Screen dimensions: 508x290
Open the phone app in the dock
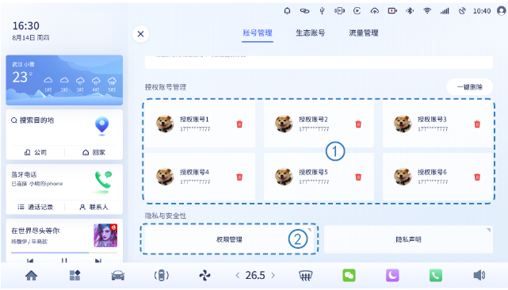pos(436,276)
